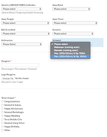
Task: Select the Selamat Ulang Tahun checkbox
Action: point(2,123)
